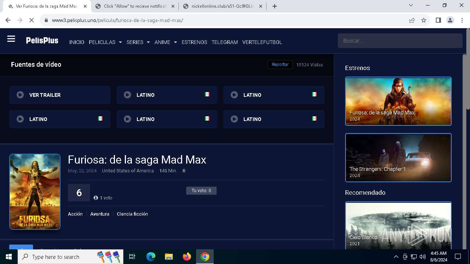The width and height of the screenshot is (470, 264).
Task: Open network icon in system tray
Action: point(414,257)
